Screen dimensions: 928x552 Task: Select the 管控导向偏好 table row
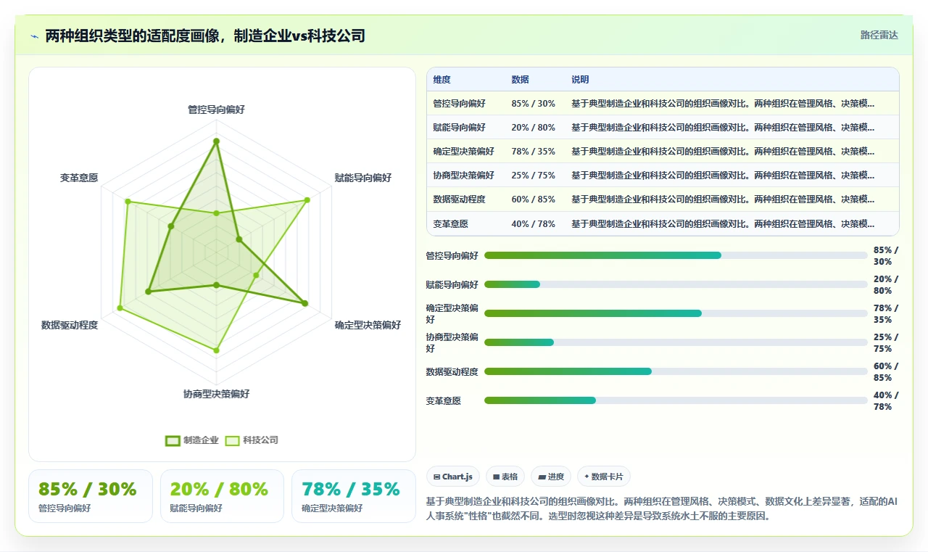point(663,103)
